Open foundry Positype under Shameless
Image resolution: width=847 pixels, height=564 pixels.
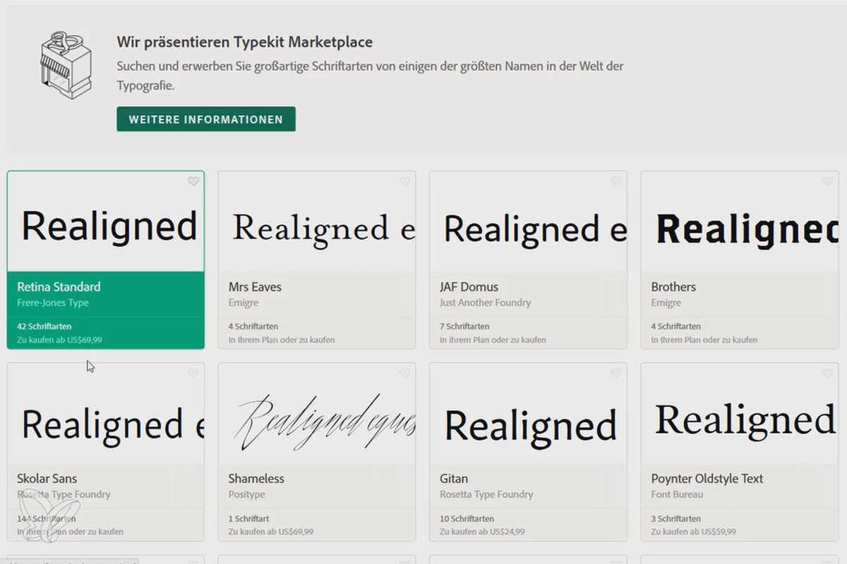click(x=247, y=495)
